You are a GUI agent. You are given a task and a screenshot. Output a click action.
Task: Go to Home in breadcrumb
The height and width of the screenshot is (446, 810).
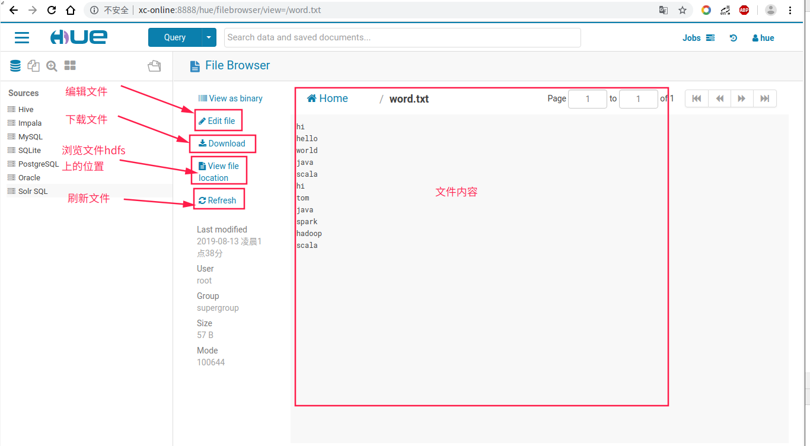click(x=327, y=98)
